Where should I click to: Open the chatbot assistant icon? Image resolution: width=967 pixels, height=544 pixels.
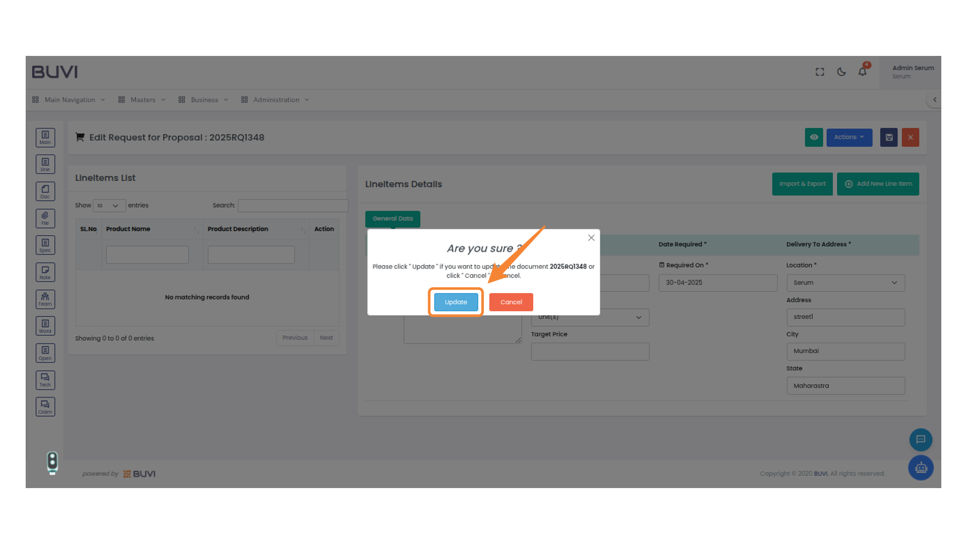tap(921, 467)
